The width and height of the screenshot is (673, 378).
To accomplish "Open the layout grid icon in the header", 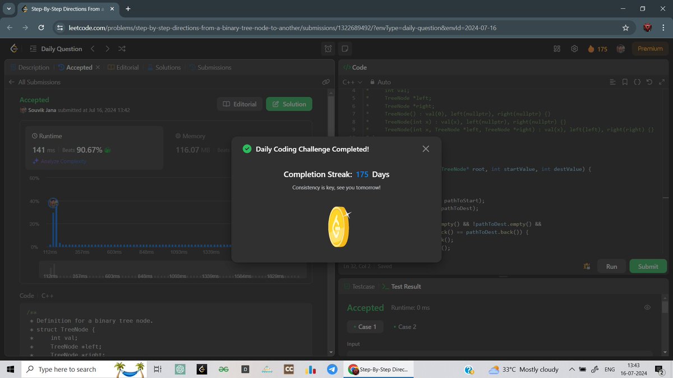I will pos(557,49).
